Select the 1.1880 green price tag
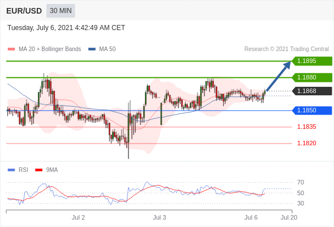 click(312, 77)
